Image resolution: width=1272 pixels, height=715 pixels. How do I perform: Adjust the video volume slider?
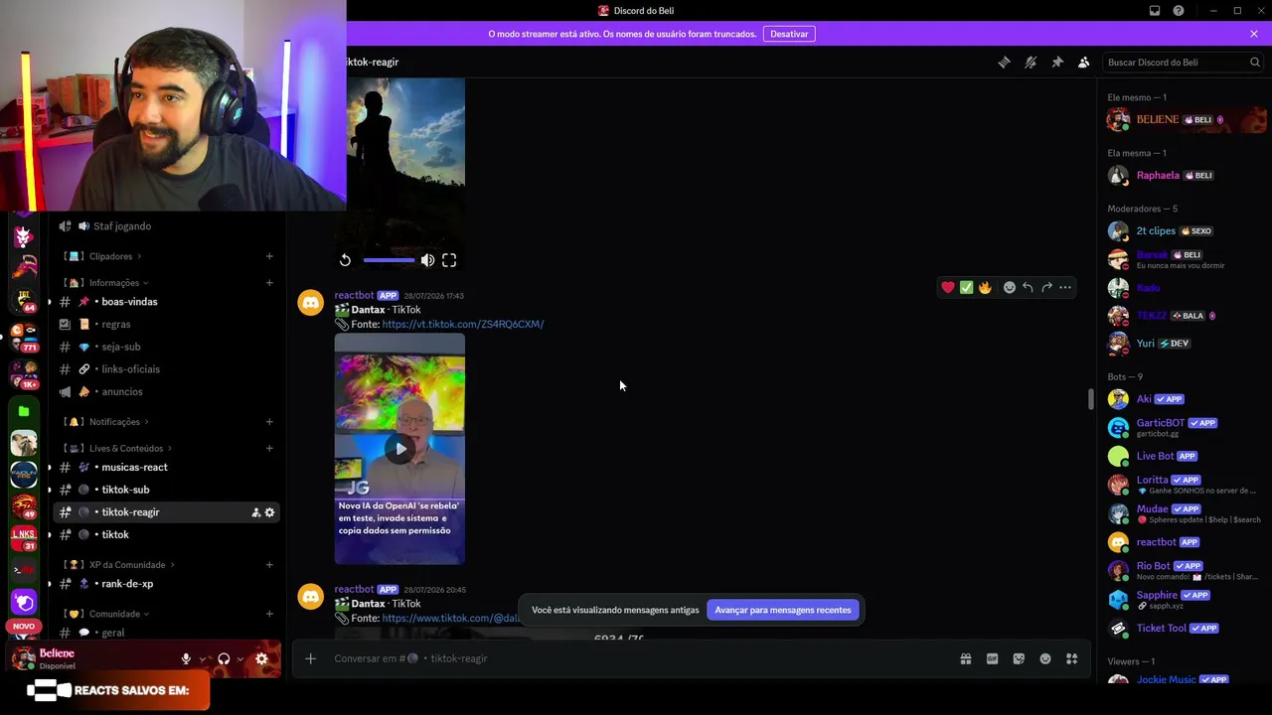tap(389, 260)
